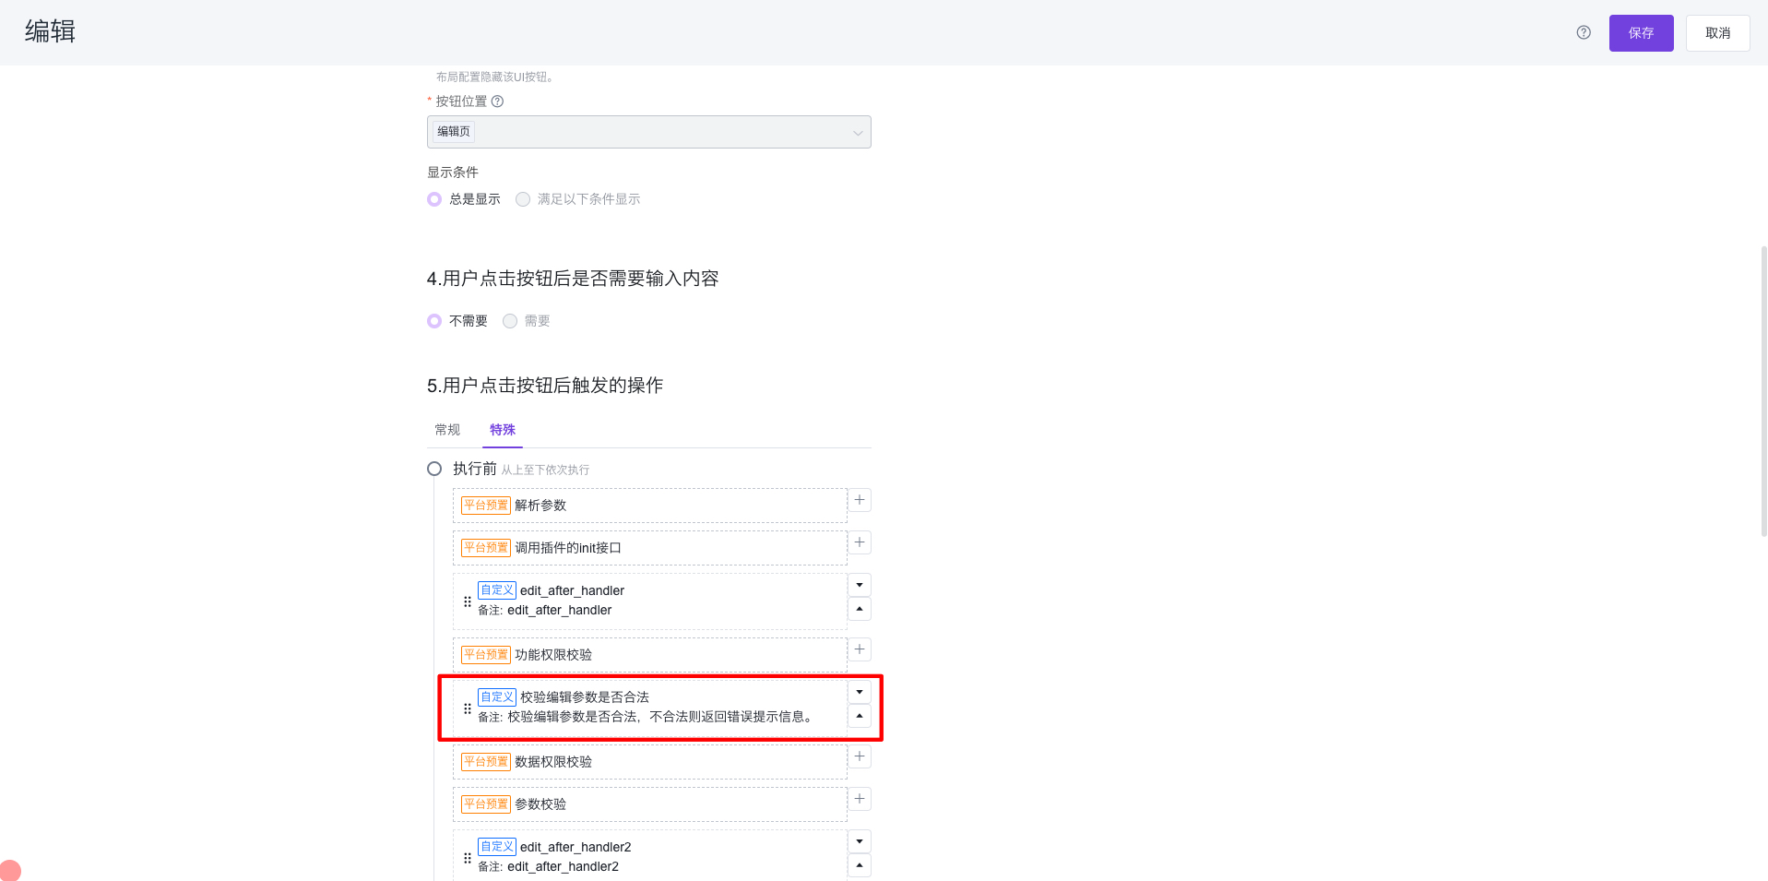Switch to the 特殊 tab
Image resolution: width=1768 pixels, height=881 pixels.
(503, 430)
